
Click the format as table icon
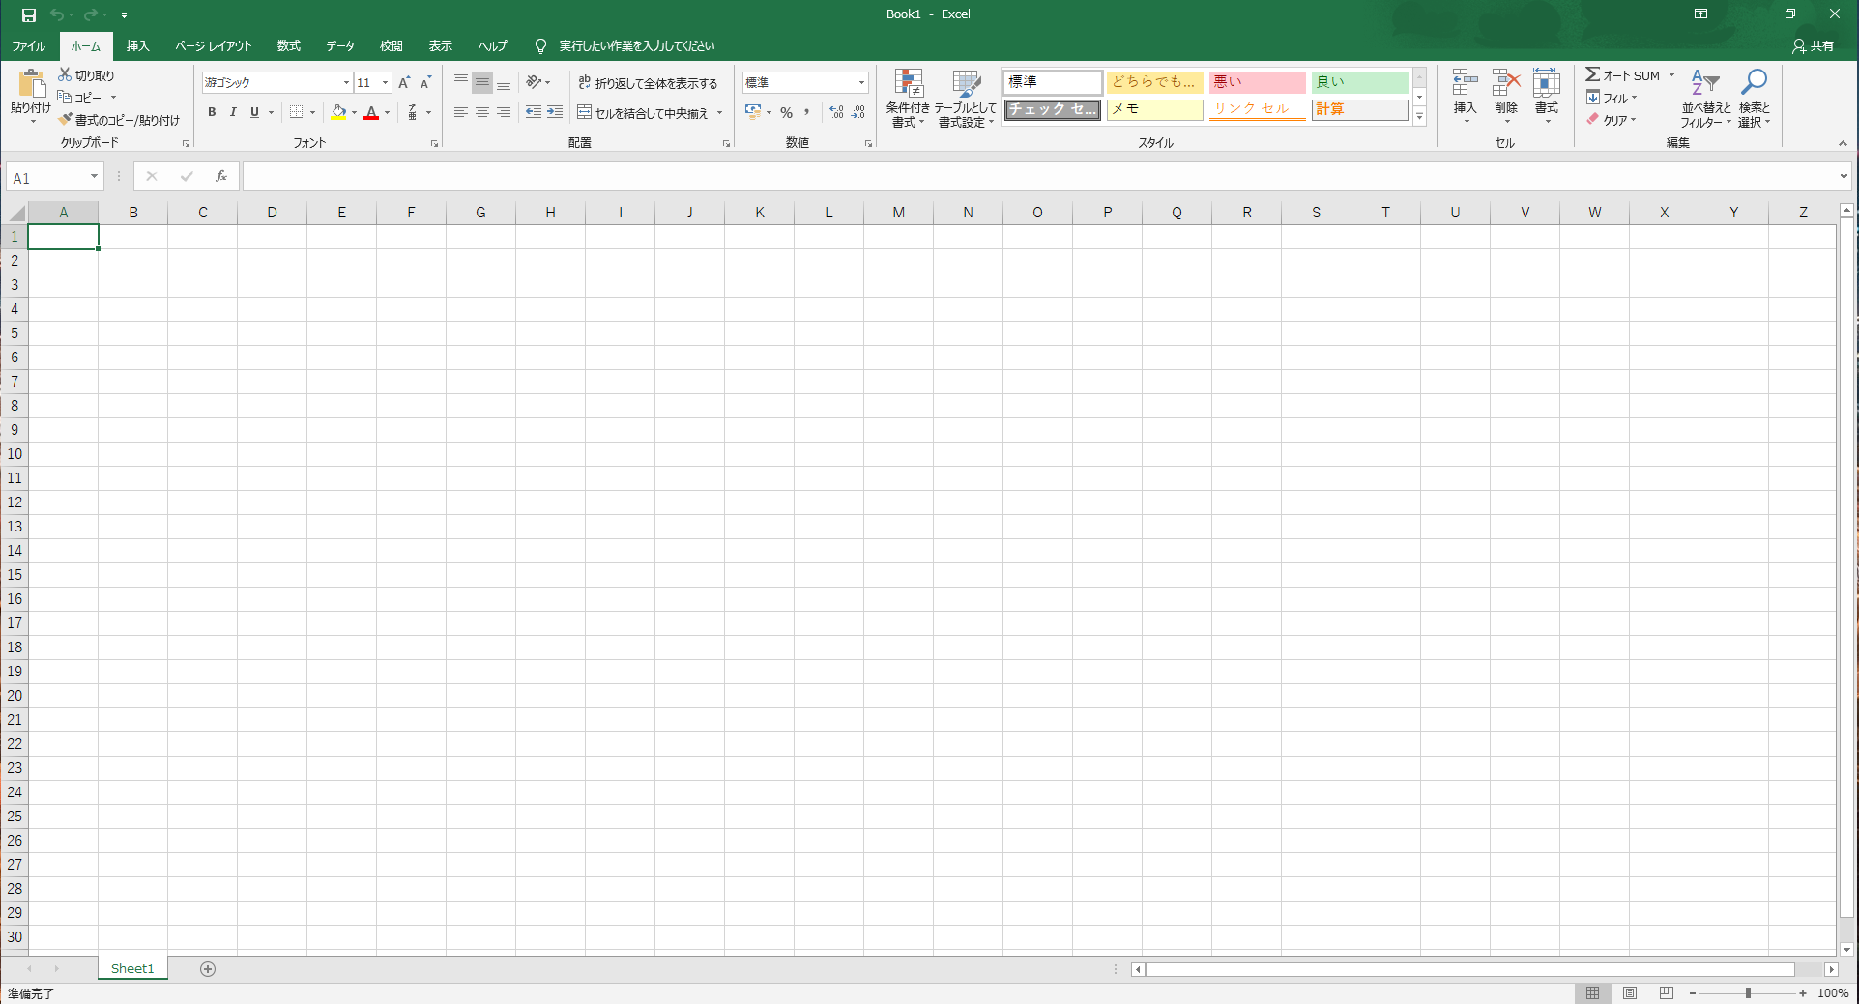point(966,85)
